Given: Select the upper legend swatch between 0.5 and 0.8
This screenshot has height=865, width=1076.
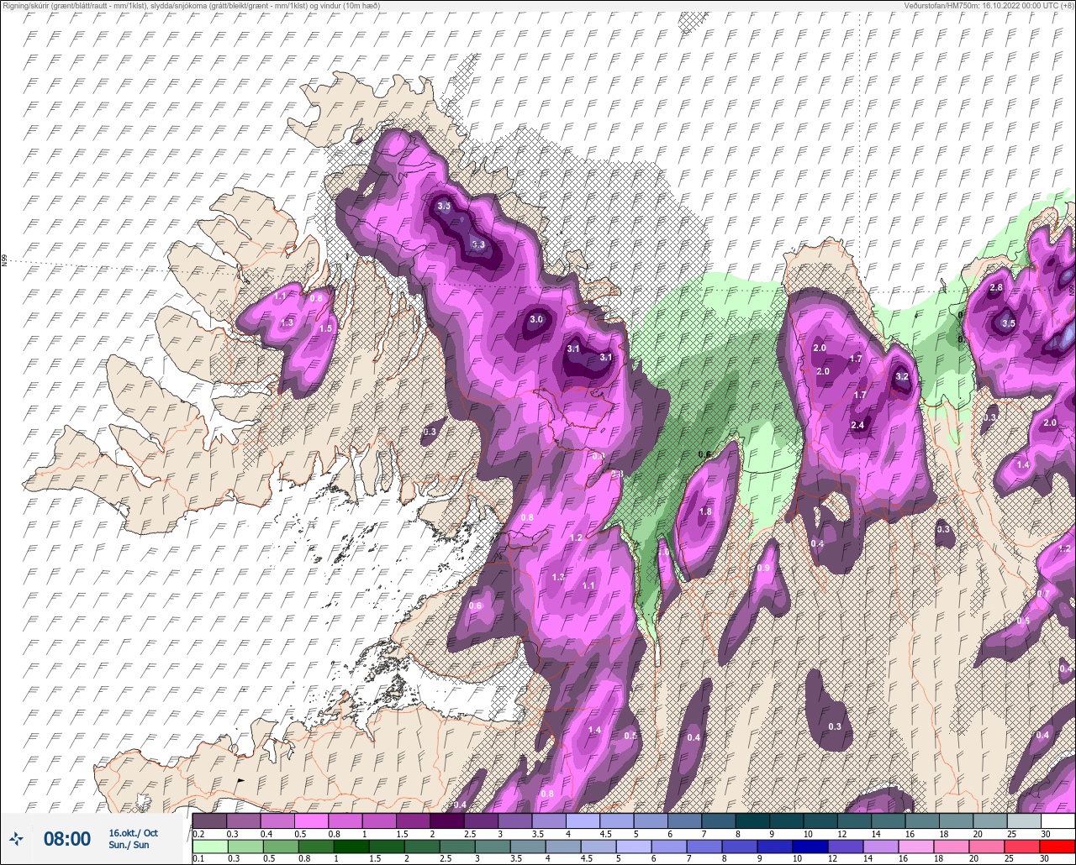Looking at the screenshot, I should click(x=311, y=820).
